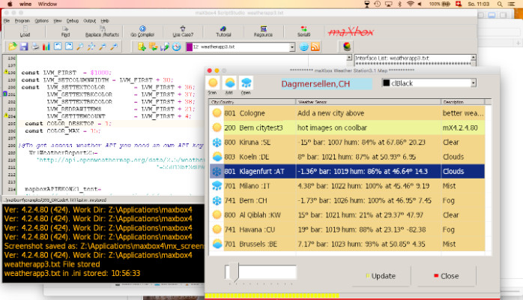This screenshot has width=523, height=300.
Task: Open the wine menu in macOS menu bar
Action: [x=25, y=4]
